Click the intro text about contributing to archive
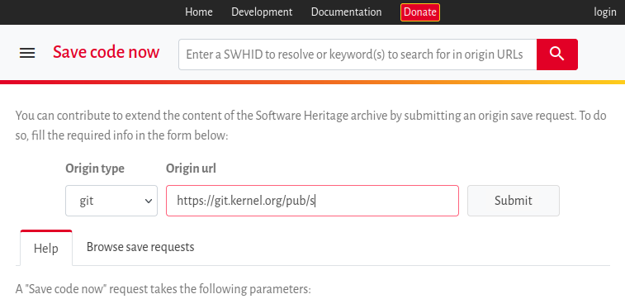The width and height of the screenshot is (625, 299). point(311,126)
